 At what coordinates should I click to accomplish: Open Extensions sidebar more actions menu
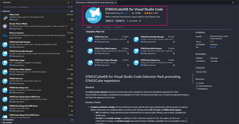point(72,3)
